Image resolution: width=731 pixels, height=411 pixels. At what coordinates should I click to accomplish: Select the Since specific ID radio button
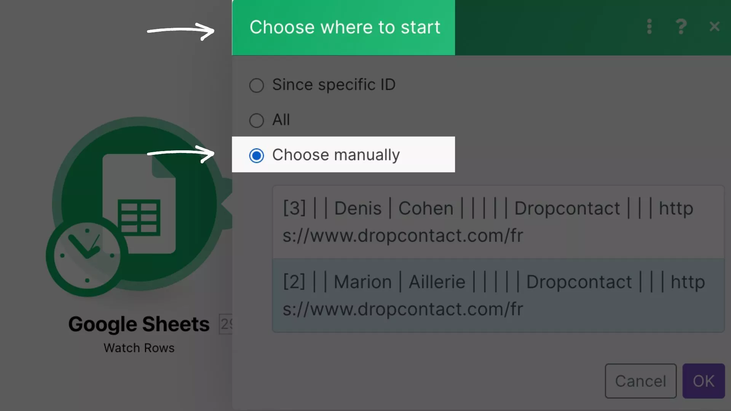point(256,84)
